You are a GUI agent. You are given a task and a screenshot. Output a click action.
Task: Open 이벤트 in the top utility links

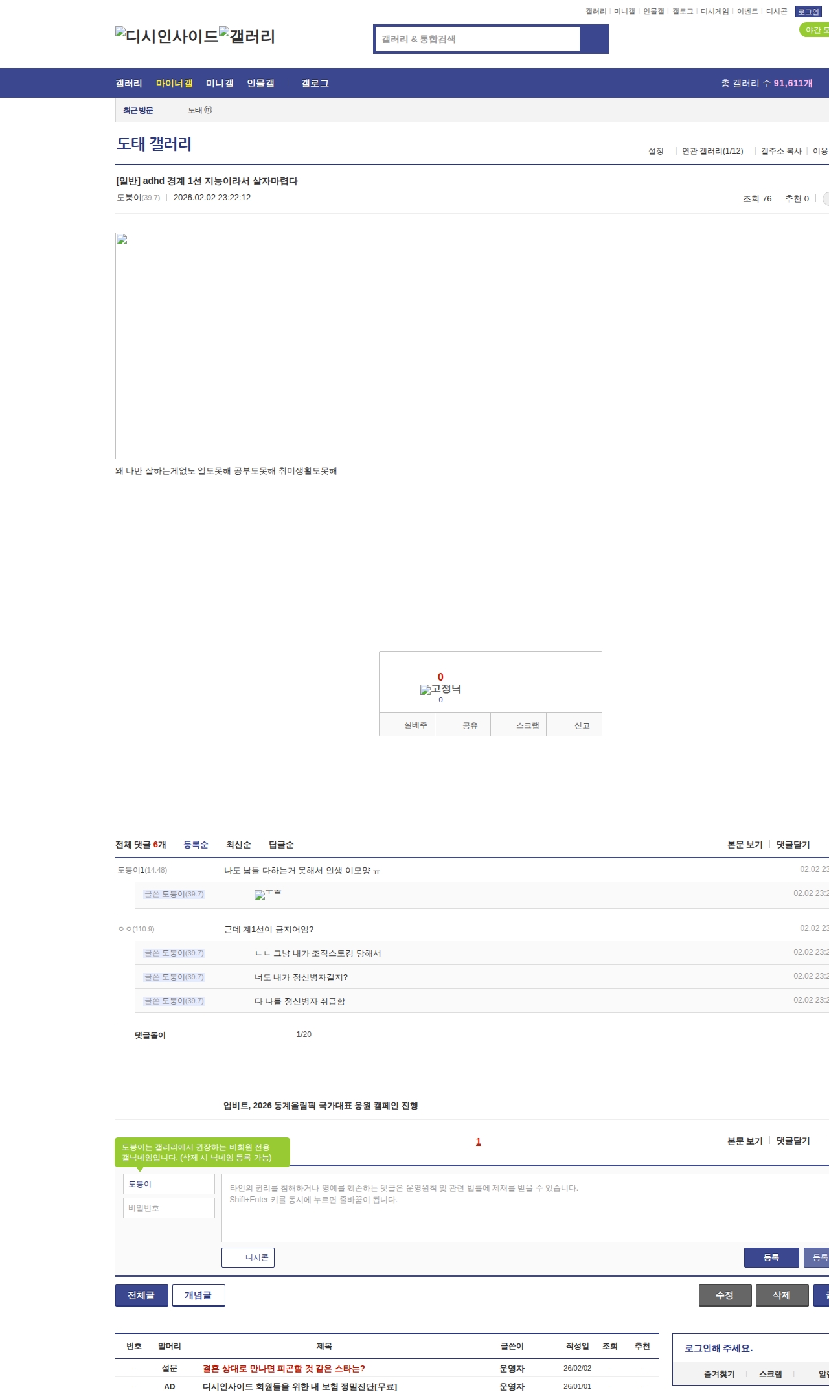(x=747, y=12)
